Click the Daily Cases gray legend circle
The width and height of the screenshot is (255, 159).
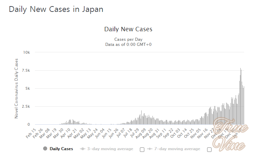coord(45,149)
